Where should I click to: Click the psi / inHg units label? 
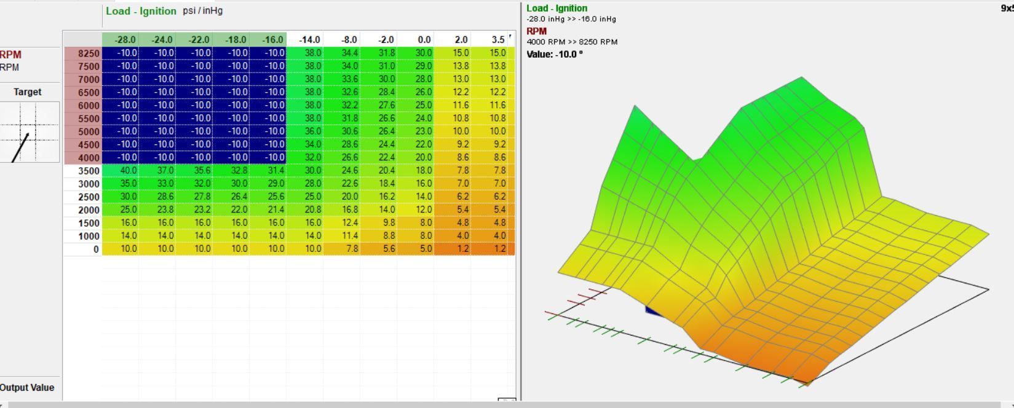pyautogui.click(x=203, y=10)
